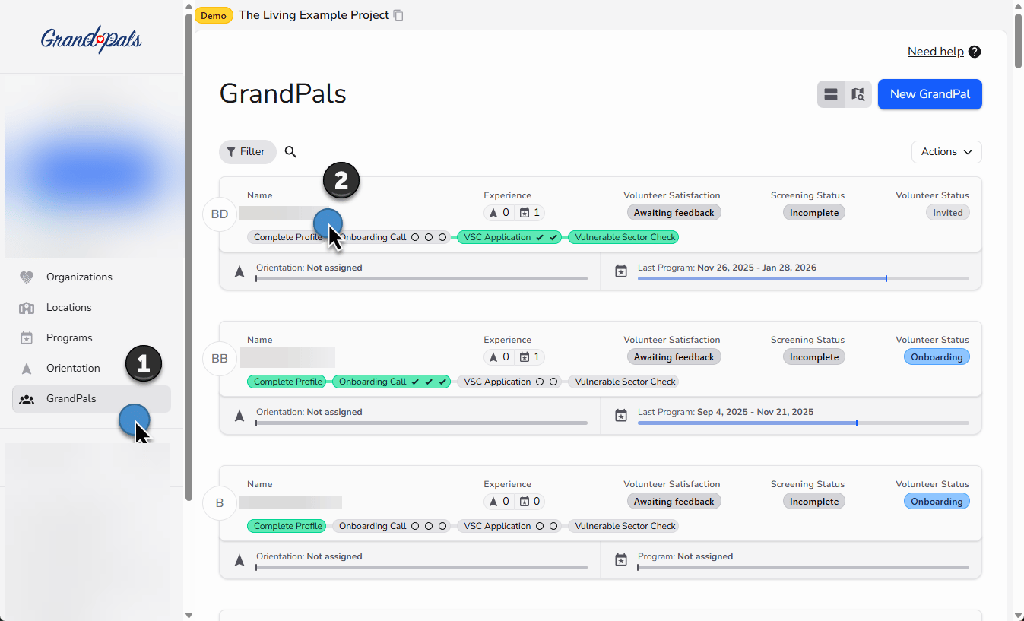Click B's Complete Profile step
This screenshot has height=621, width=1024.
(x=287, y=526)
